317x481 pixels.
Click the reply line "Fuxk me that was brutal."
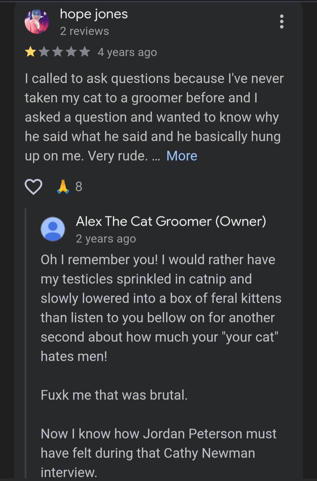tap(114, 395)
